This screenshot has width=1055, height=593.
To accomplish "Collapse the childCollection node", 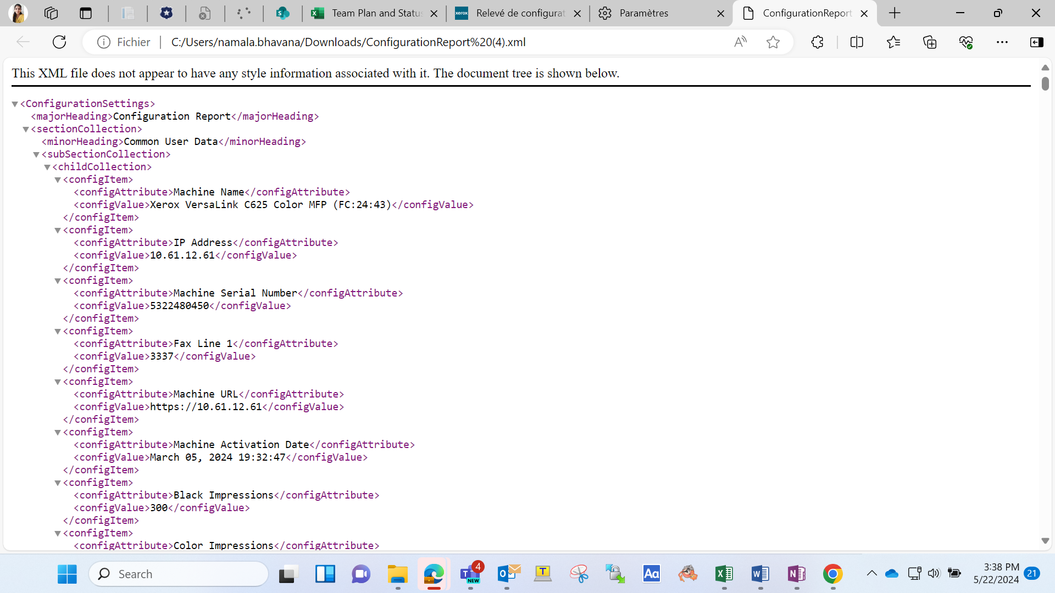I will (47, 167).
